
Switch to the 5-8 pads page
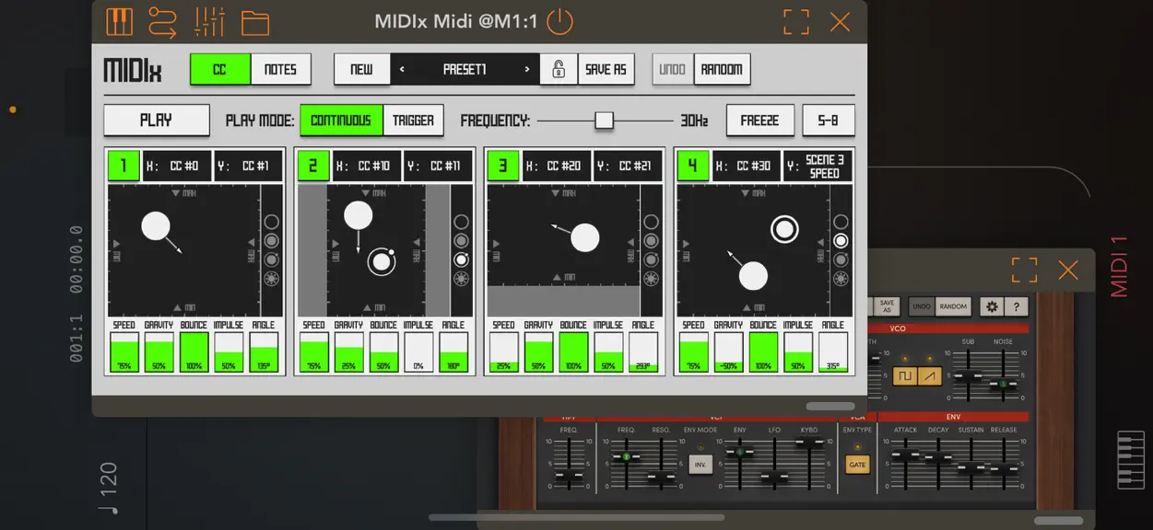(x=829, y=121)
